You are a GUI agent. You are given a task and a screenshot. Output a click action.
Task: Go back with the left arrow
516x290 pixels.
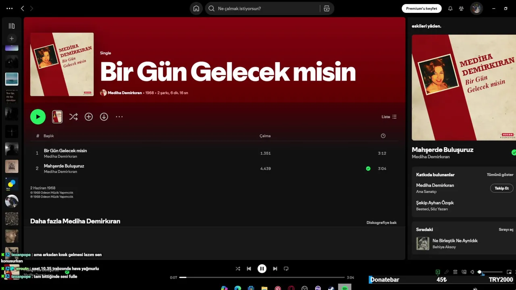[22, 8]
